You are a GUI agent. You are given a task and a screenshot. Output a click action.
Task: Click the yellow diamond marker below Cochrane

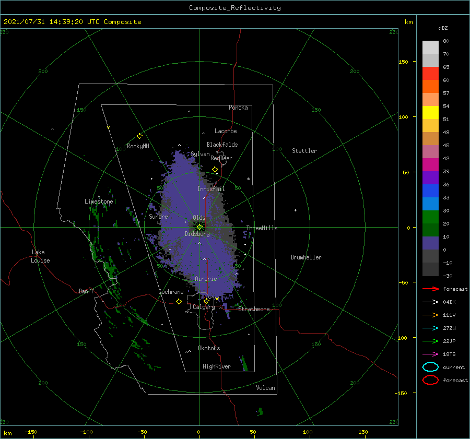(x=179, y=302)
